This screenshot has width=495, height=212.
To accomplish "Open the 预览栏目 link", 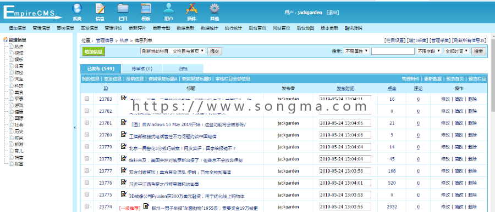I will click(x=477, y=79).
